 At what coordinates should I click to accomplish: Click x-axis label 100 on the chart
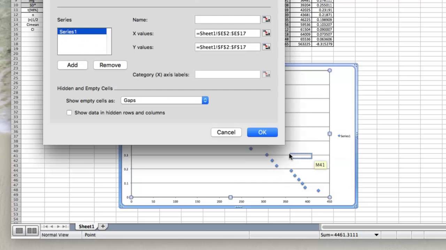click(175, 201)
